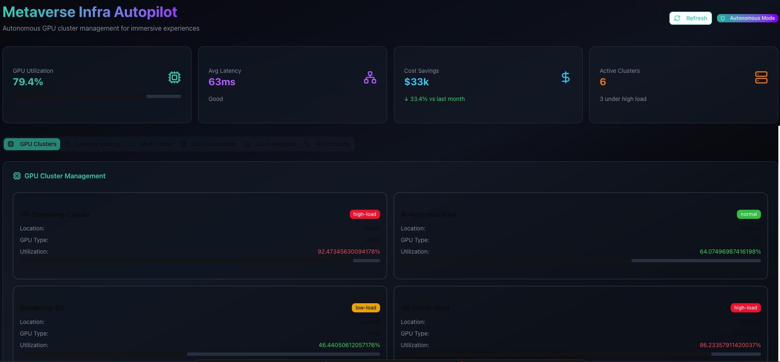Click the VR-Streaming-Cluster utilization bar
780x362 pixels.
pos(200,261)
